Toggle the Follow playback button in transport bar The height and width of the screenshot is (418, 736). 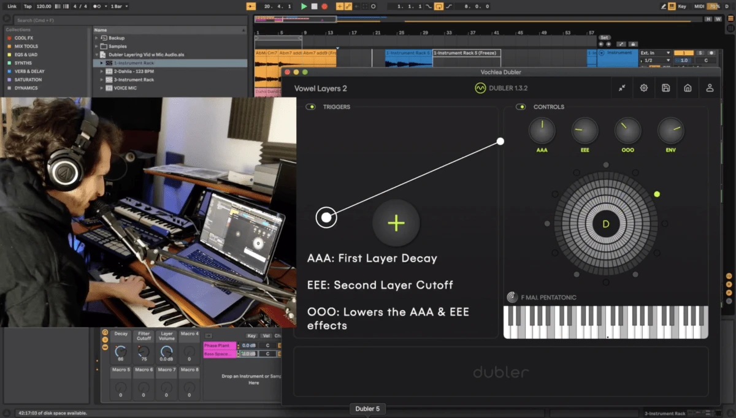point(250,6)
